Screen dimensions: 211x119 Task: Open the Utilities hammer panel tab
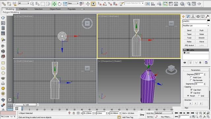click(207, 17)
